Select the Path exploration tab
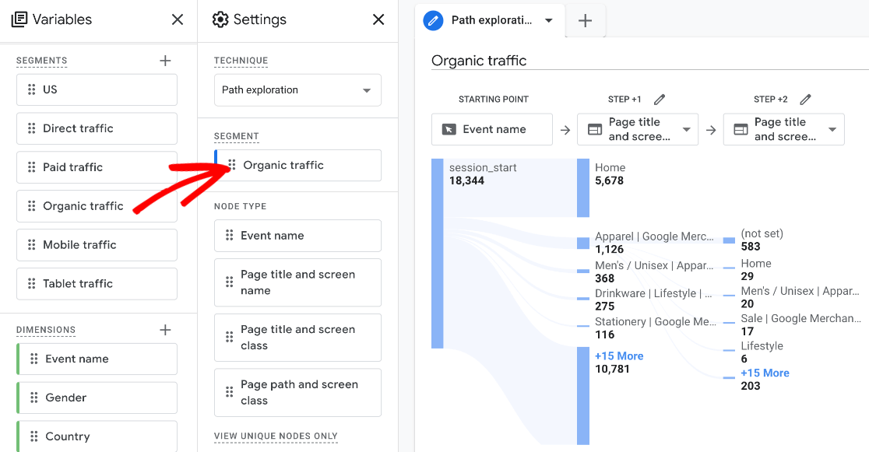869x452 pixels. click(x=491, y=21)
